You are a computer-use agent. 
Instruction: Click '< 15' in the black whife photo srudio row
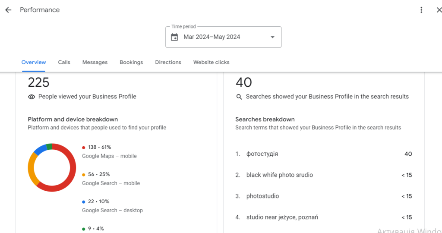pos(407,175)
